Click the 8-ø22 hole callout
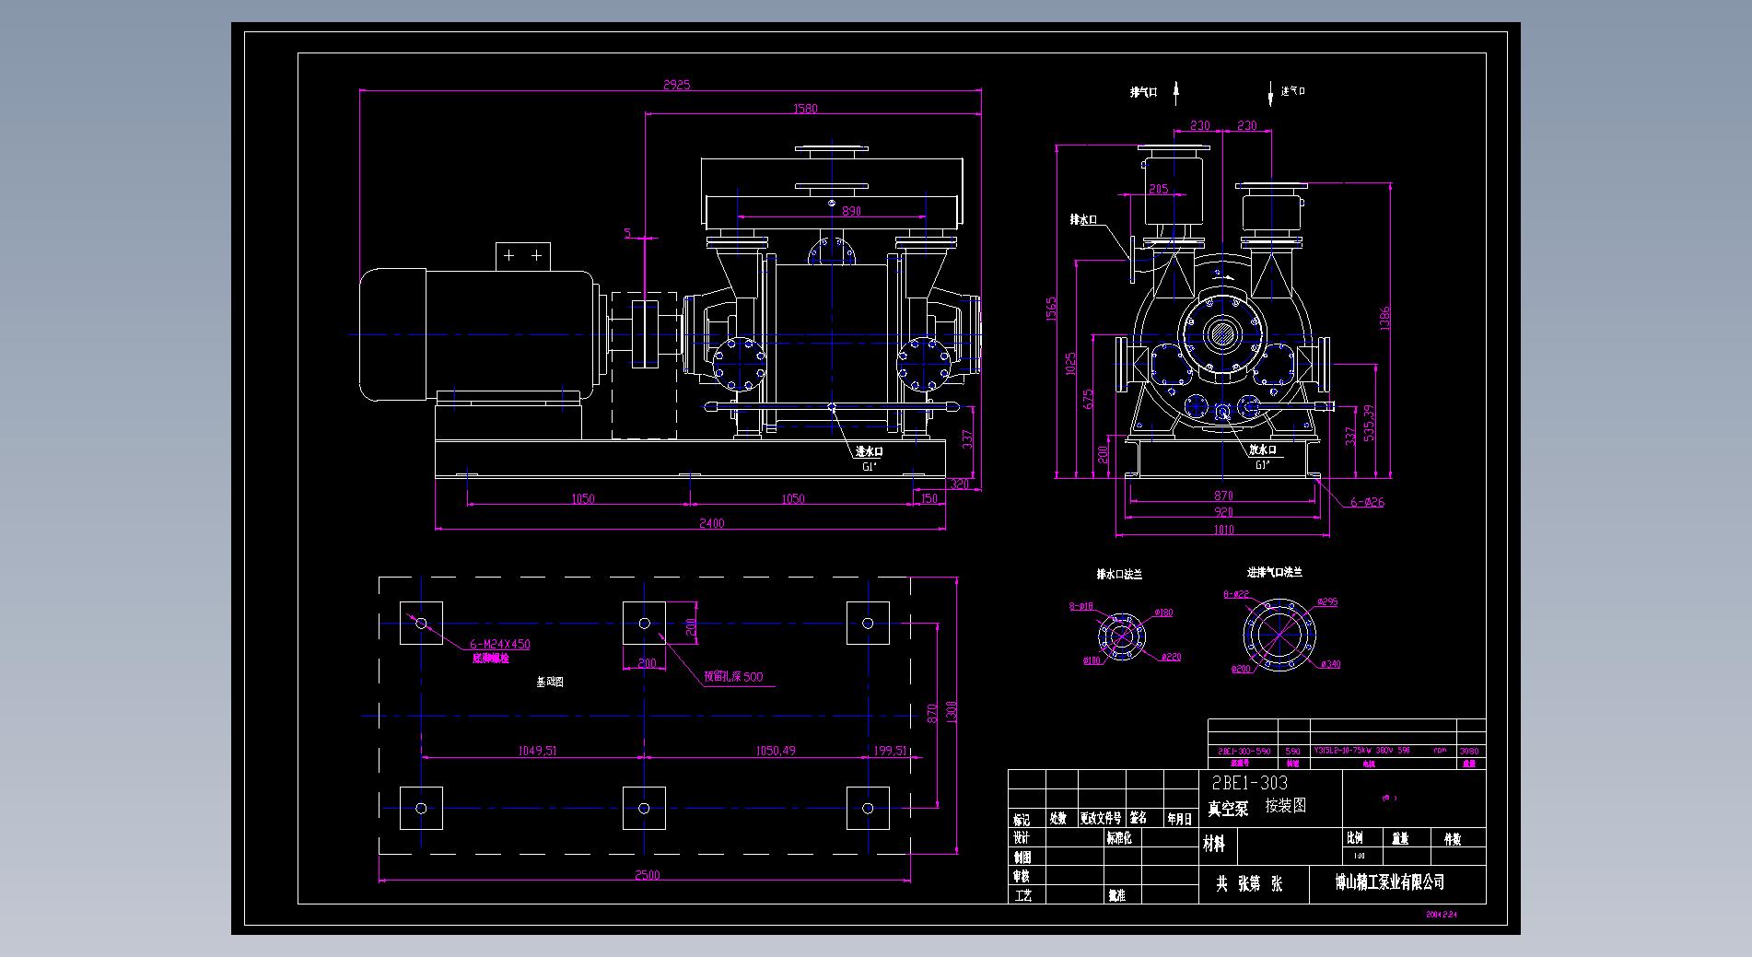 pos(1236,595)
